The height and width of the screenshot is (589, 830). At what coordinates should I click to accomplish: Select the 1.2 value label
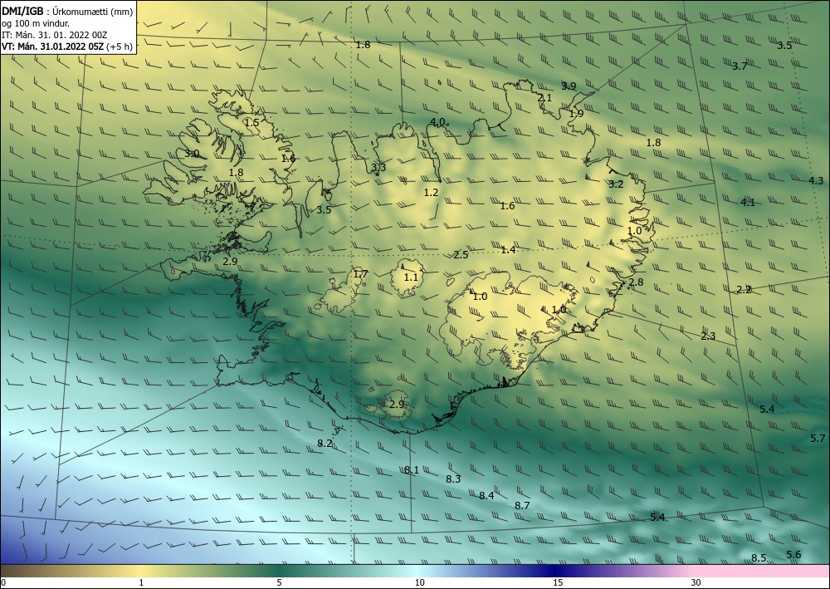[432, 192]
